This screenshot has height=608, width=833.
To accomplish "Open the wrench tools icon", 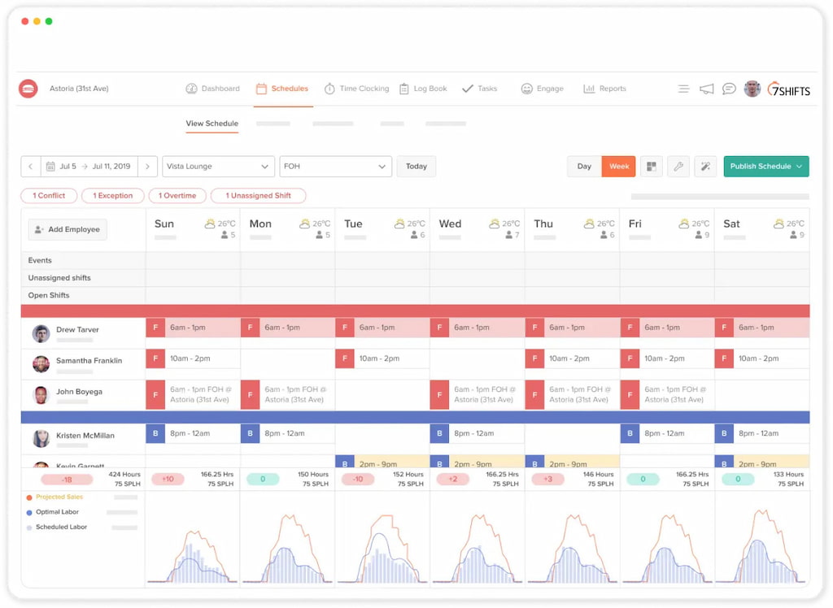I will pyautogui.click(x=679, y=166).
